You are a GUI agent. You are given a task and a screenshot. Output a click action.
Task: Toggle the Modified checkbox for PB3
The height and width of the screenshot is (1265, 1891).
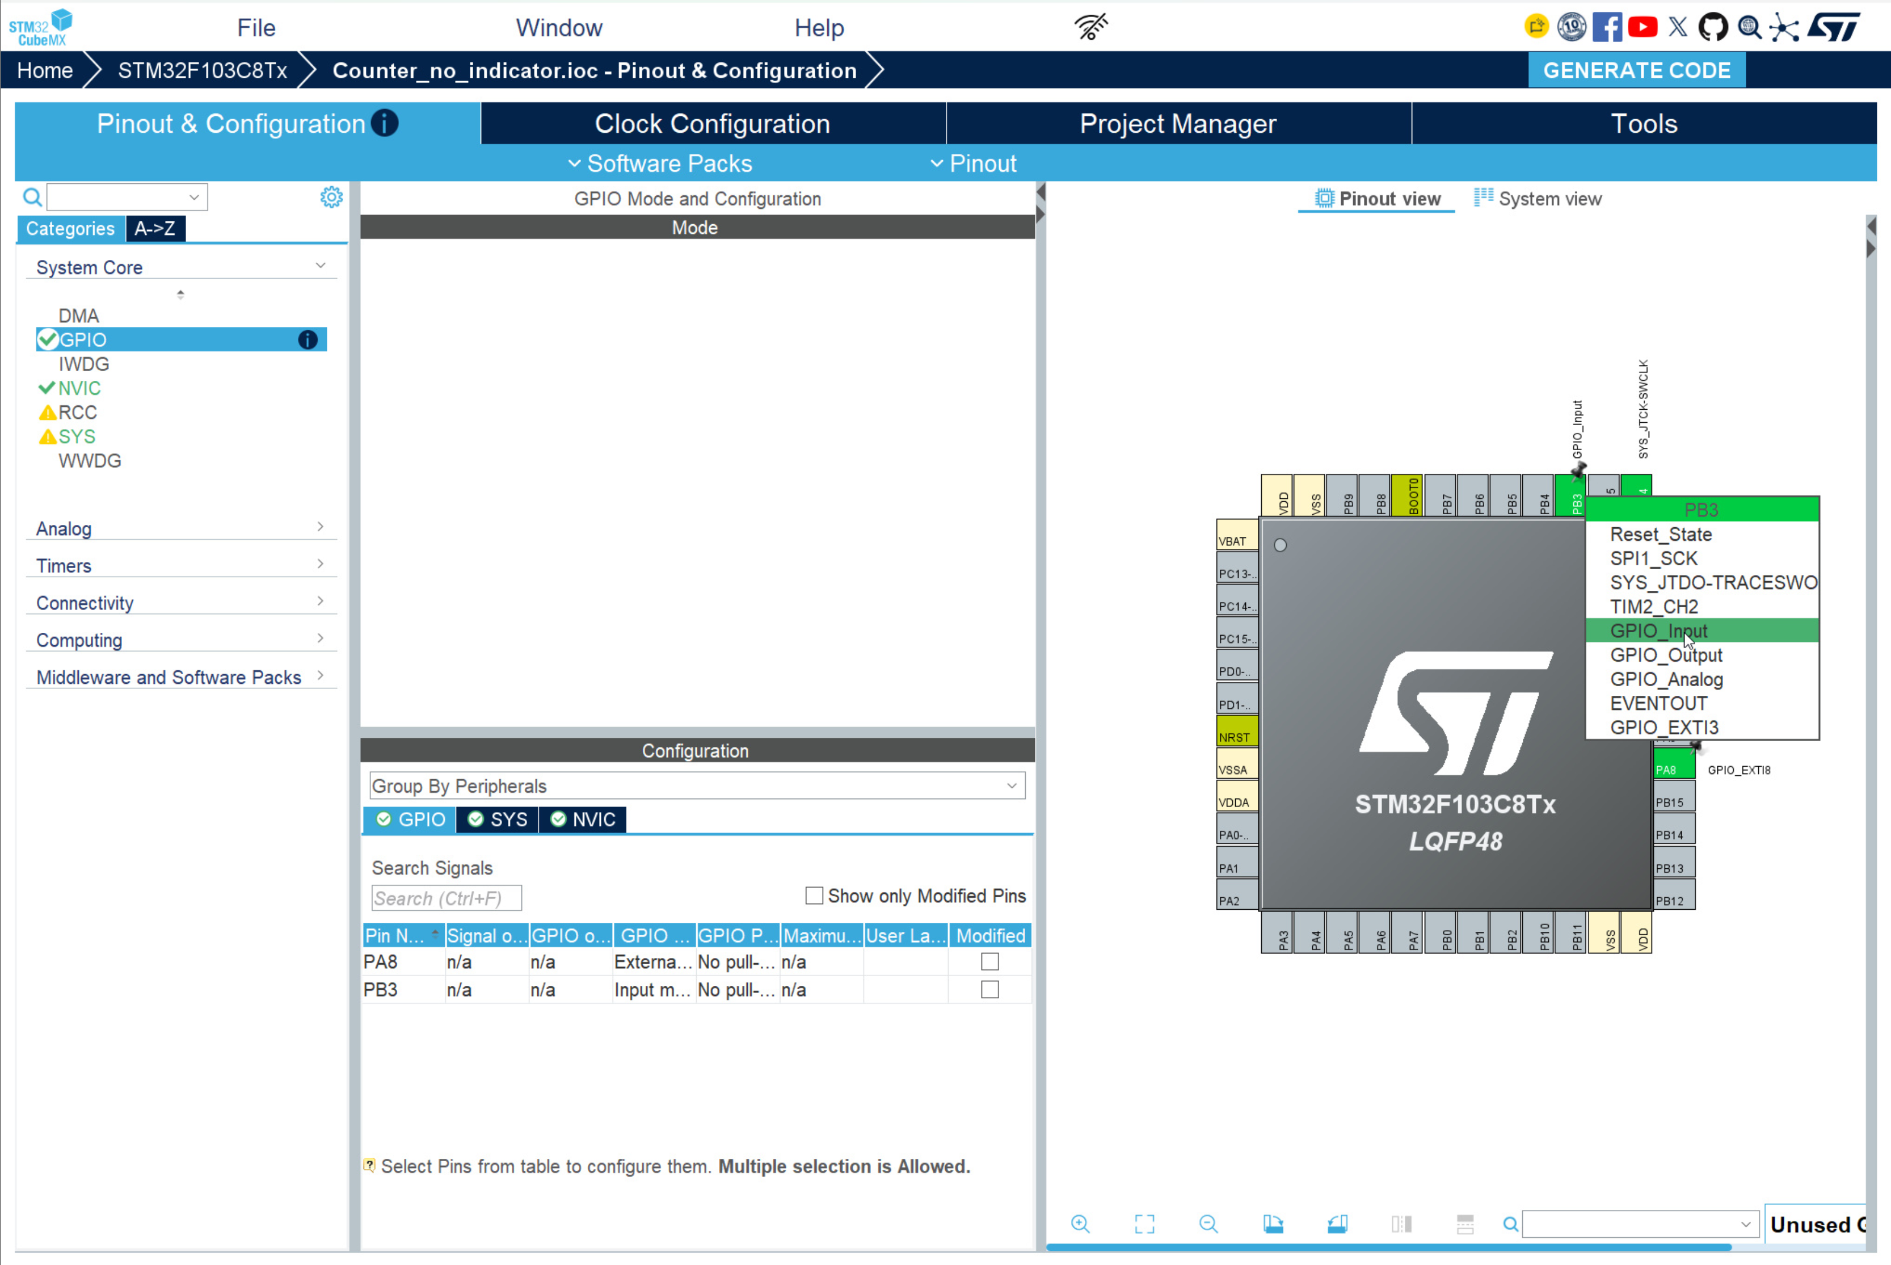click(x=989, y=989)
